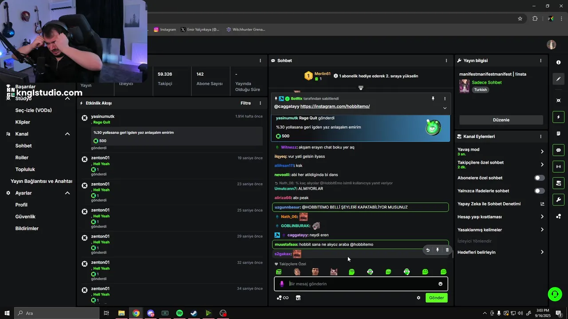The image size is (568, 319).
Task: Open the emoji picker smiley icon
Action: (440, 284)
